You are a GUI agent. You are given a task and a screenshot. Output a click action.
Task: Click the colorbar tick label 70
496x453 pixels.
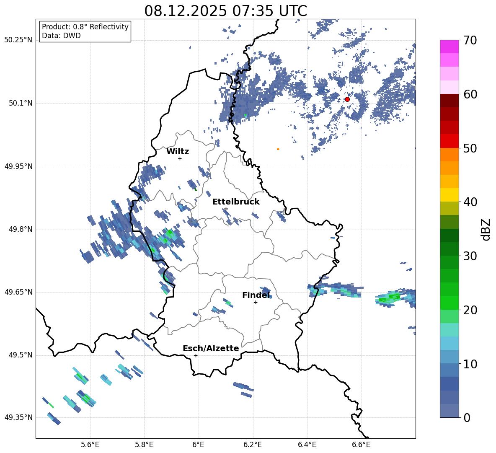470,41
